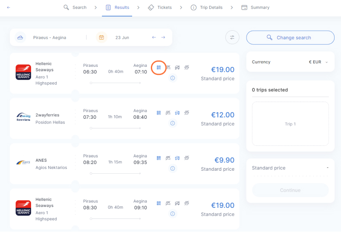Screen dimensions: 341x232
Task: Go to the Tickets step
Action: [x=160, y=7]
